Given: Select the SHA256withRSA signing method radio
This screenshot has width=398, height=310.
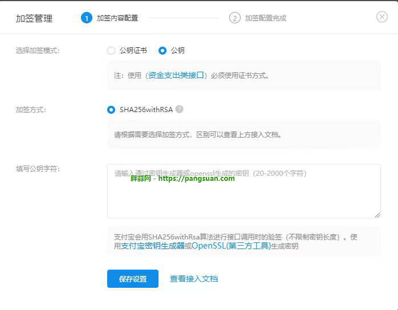Looking at the screenshot, I should pos(111,110).
